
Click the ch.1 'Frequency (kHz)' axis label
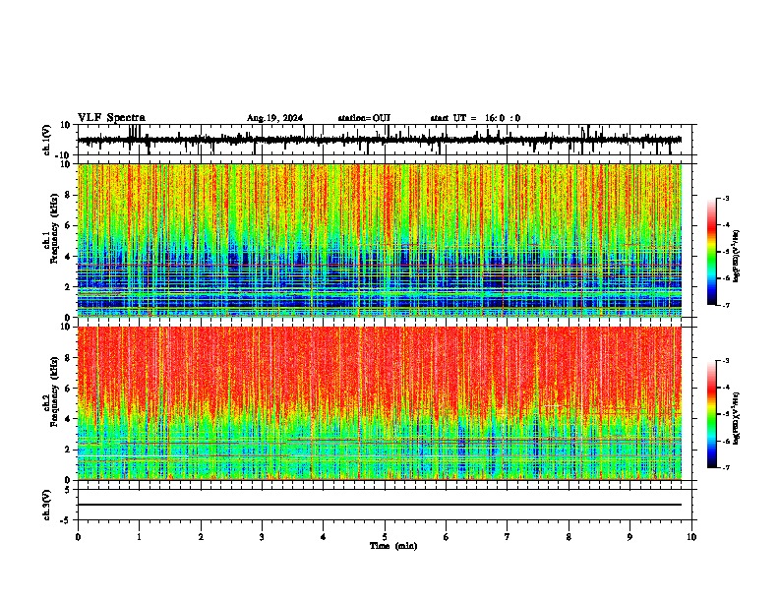point(54,228)
